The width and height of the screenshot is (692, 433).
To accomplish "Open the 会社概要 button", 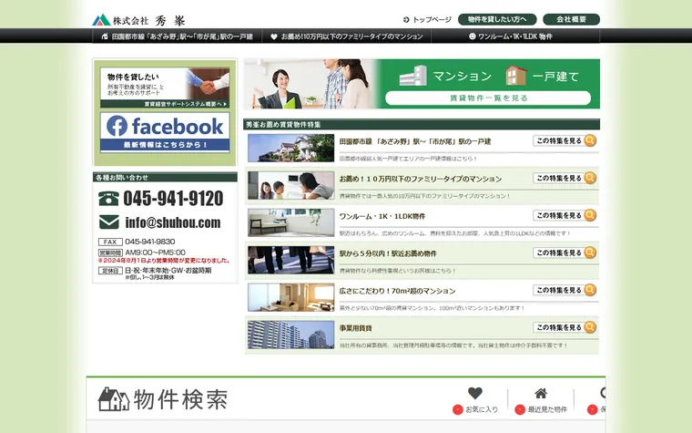I will (x=571, y=19).
